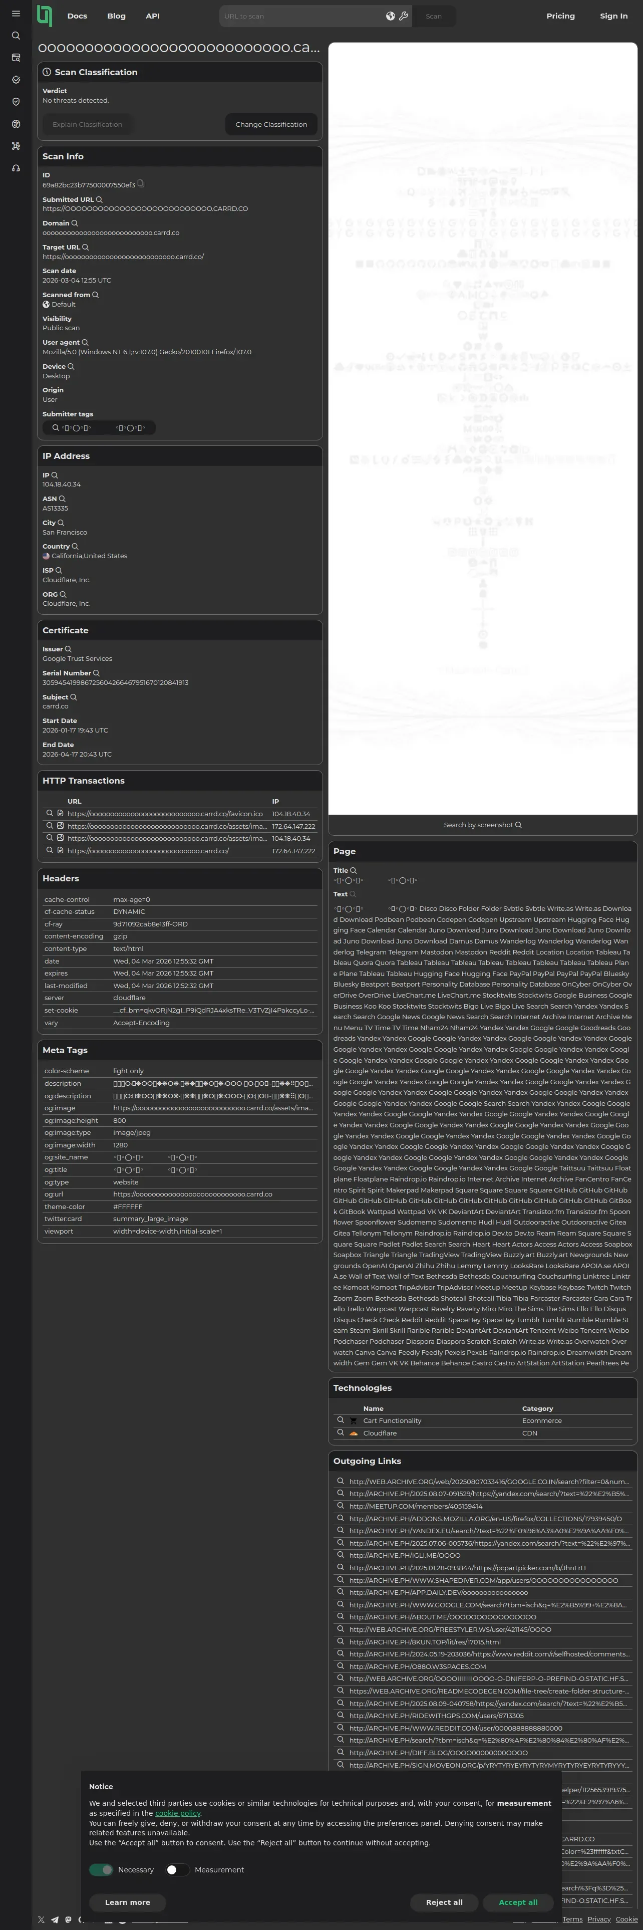The height and width of the screenshot is (1930, 643).
Task: Click magnifier icon next to Target URL
Action: coord(85,247)
